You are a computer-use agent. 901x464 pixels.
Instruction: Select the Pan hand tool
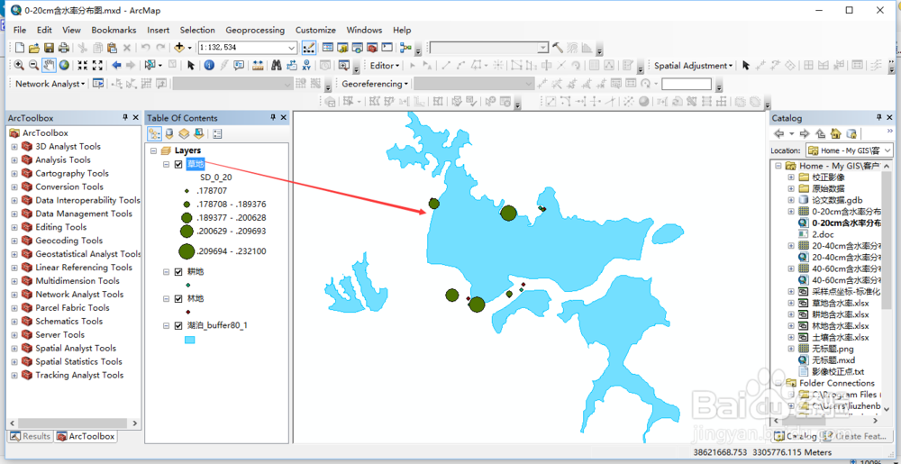(x=49, y=66)
